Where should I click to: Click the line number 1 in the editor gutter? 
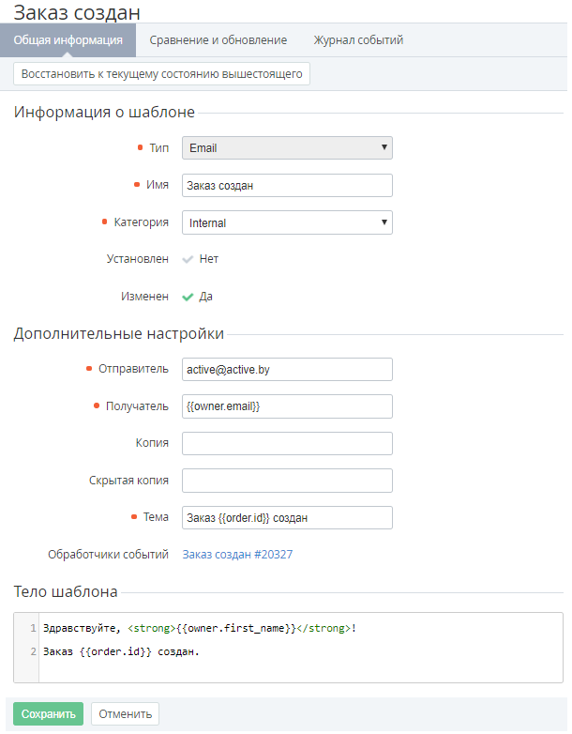tap(32, 628)
